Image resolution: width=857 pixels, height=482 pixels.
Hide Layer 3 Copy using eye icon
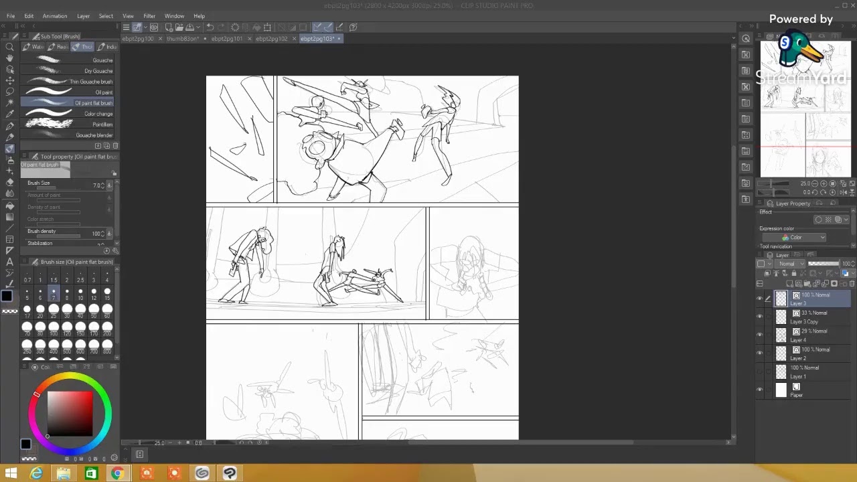759,317
